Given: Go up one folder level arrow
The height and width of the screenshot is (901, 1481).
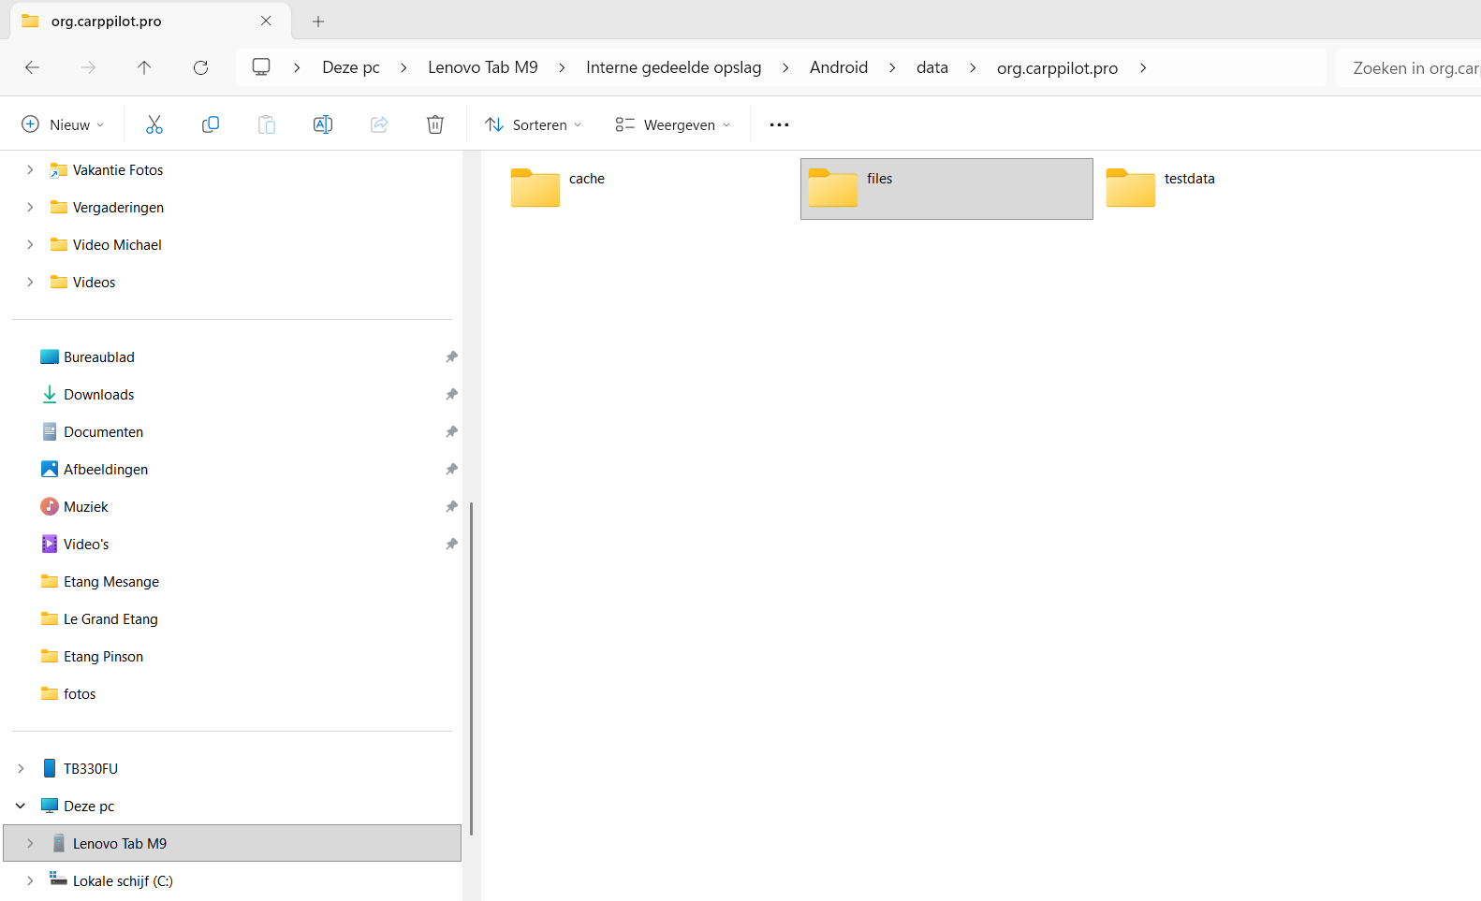Looking at the screenshot, I should tap(144, 67).
